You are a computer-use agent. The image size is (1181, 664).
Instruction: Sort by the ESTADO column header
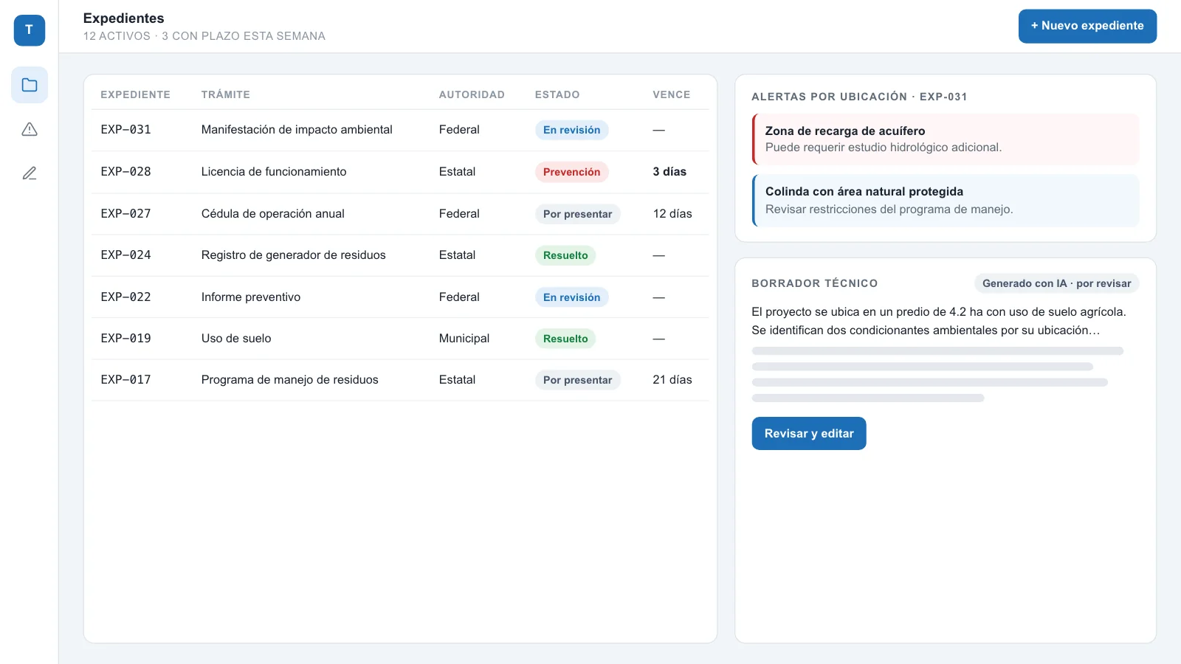click(557, 94)
